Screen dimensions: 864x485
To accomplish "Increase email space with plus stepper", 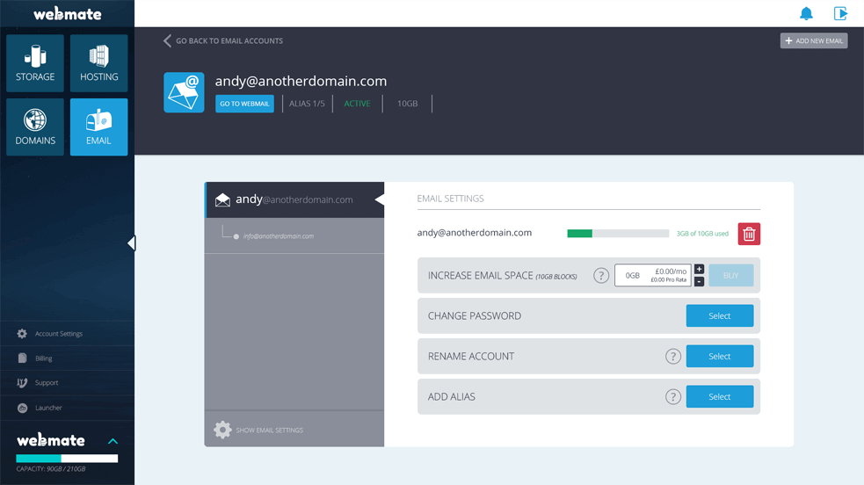I will [700, 269].
